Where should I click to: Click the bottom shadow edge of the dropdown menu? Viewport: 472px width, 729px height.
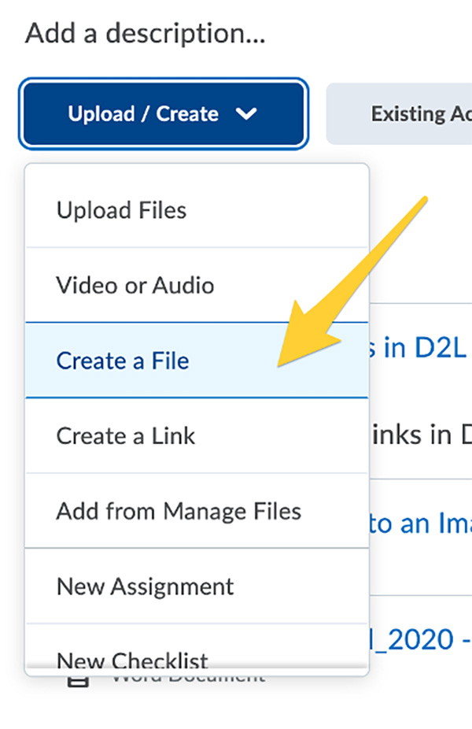pos(197,673)
